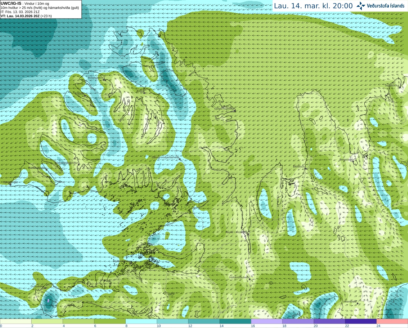Click the Steingrímsfjarðarheiði station label
408x328 pixels.
165,157
